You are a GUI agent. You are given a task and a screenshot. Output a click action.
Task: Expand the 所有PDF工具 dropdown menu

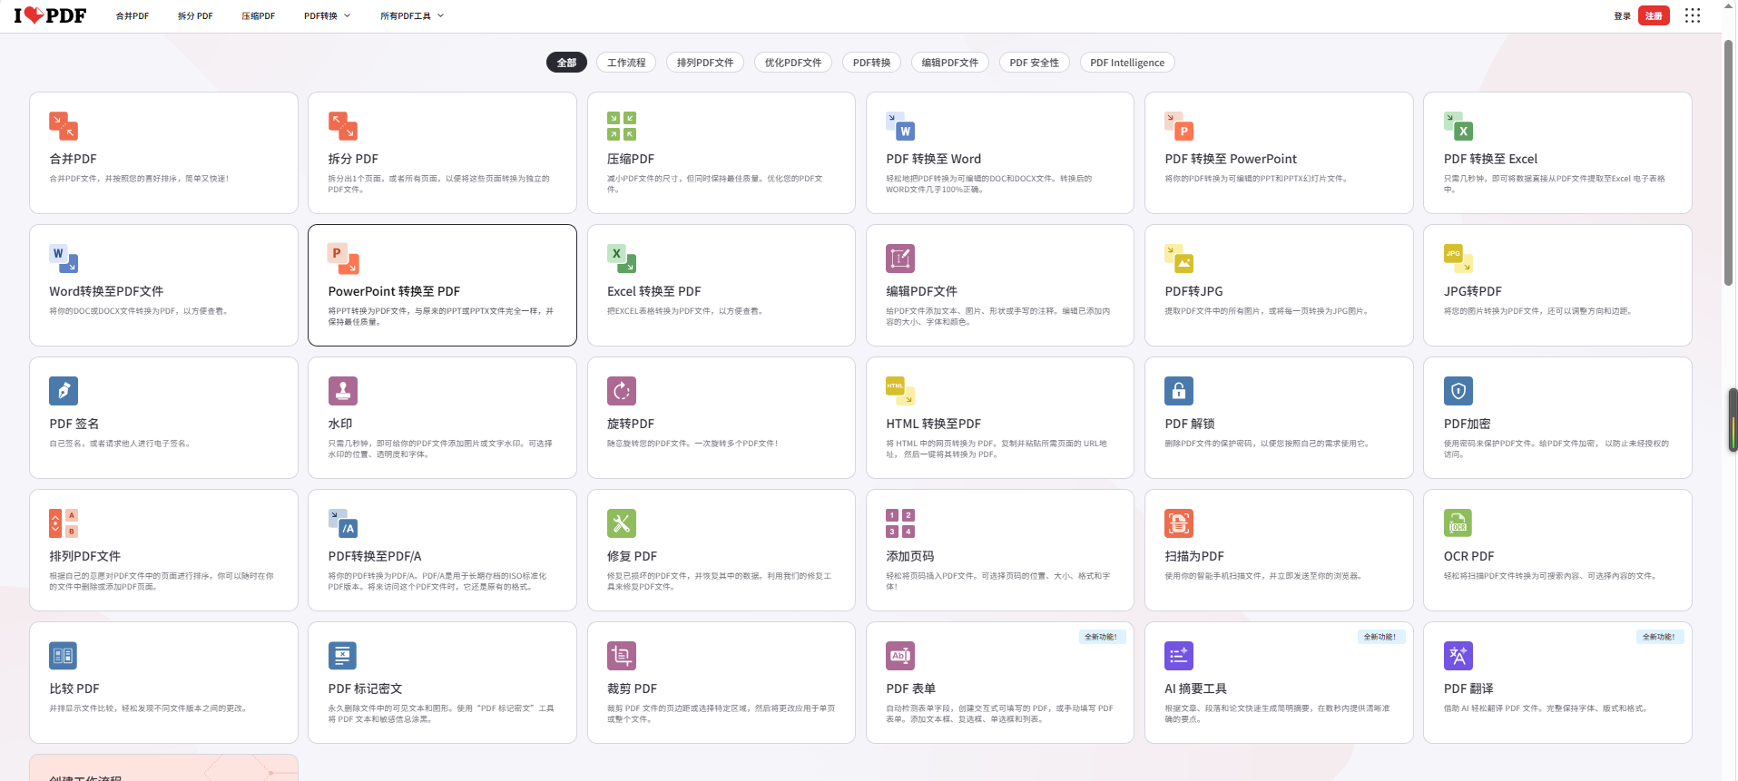click(x=412, y=16)
